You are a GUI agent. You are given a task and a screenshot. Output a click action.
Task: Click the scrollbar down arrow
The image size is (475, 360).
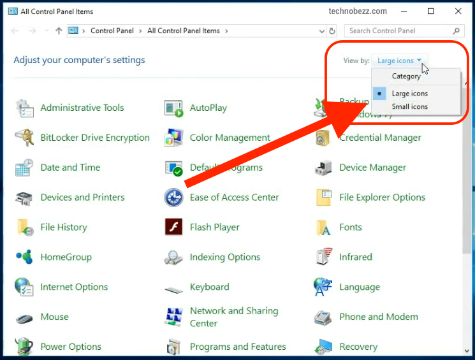click(x=467, y=351)
